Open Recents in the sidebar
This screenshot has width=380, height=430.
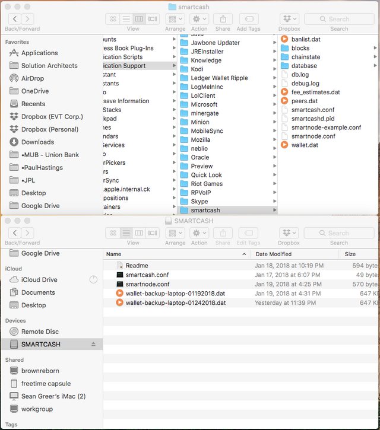point(33,104)
